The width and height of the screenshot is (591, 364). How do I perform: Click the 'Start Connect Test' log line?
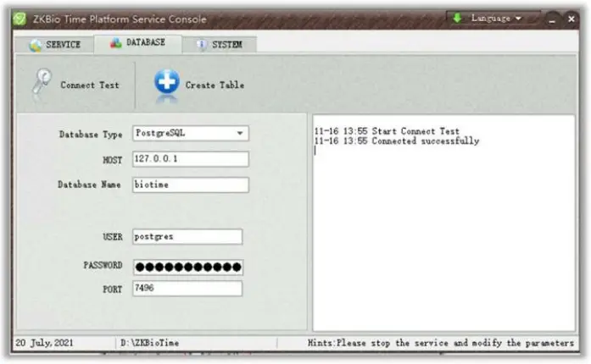coord(387,131)
